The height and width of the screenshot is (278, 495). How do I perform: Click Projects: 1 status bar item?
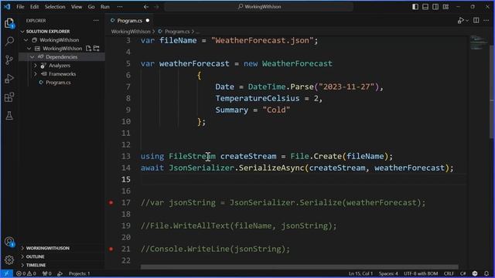click(x=79, y=273)
